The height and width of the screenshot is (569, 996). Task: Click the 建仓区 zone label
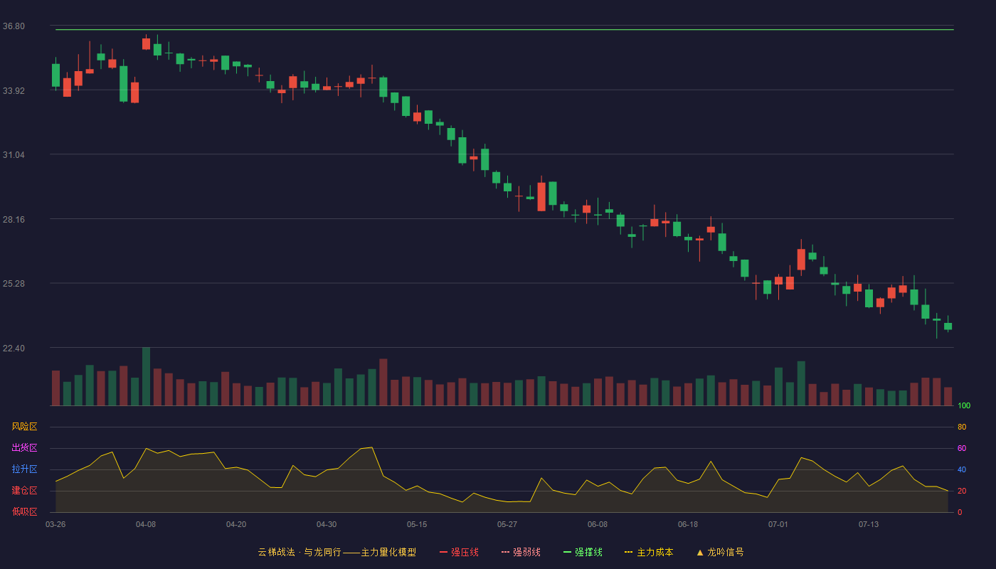24,491
